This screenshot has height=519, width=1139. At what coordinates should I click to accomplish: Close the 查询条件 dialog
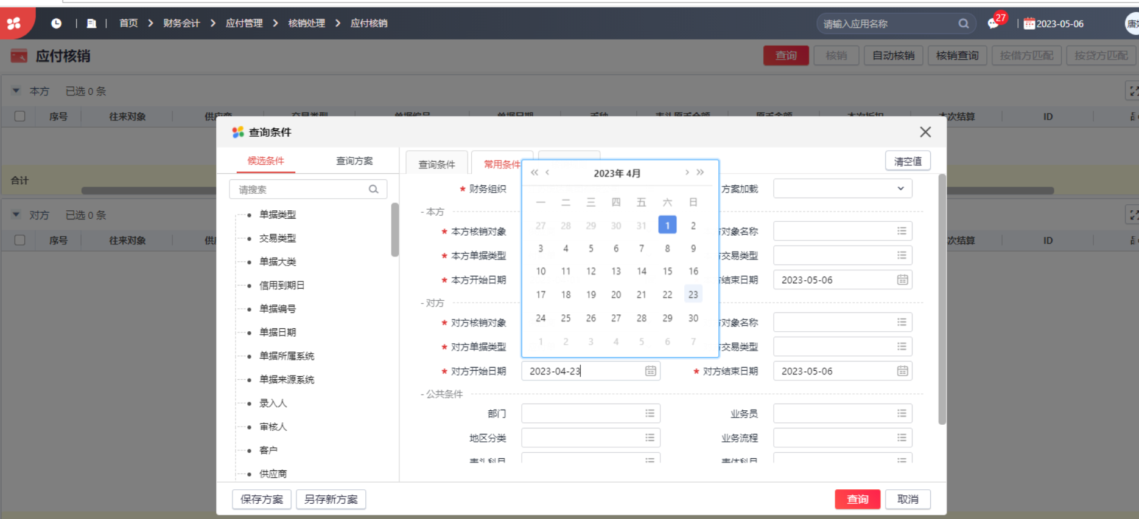pos(925,132)
